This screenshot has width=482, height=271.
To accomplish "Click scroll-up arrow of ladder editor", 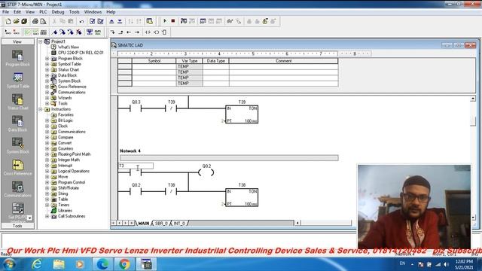I will click(473, 99).
